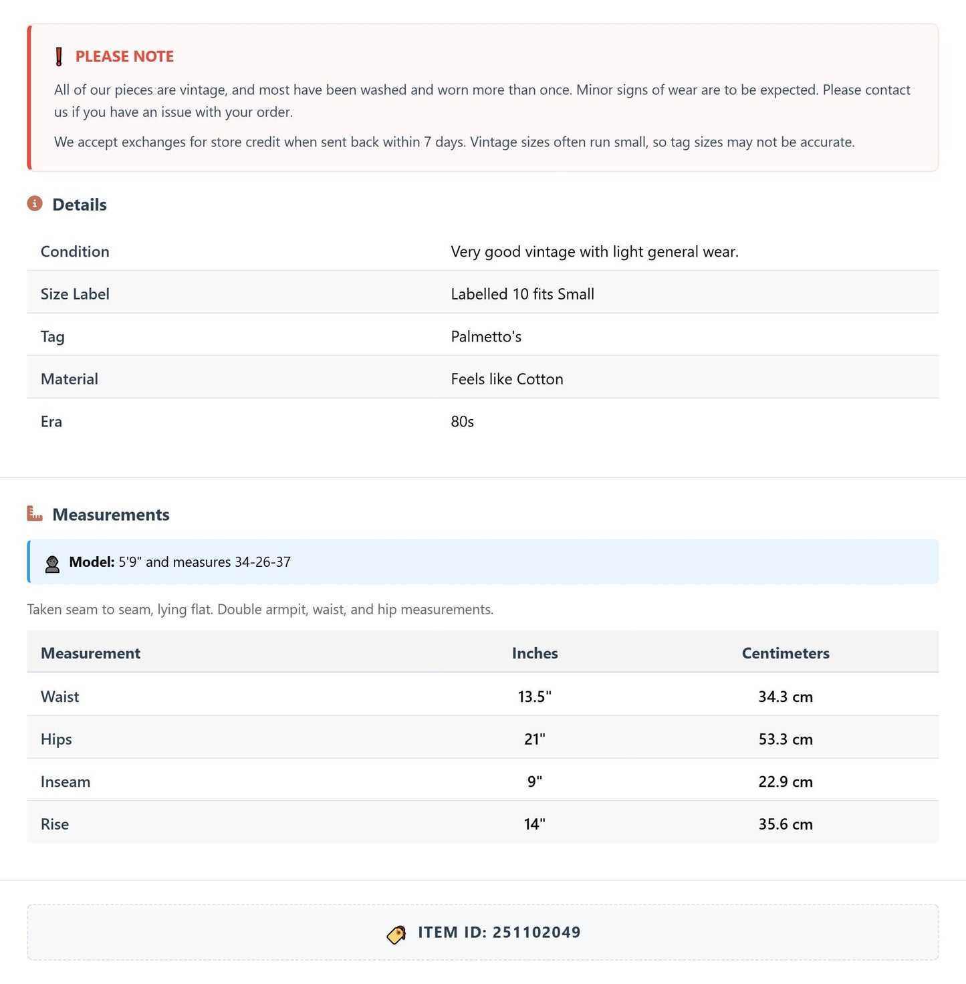Click the model avatar icon
Screen dimensions: 966x984
(x=52, y=563)
